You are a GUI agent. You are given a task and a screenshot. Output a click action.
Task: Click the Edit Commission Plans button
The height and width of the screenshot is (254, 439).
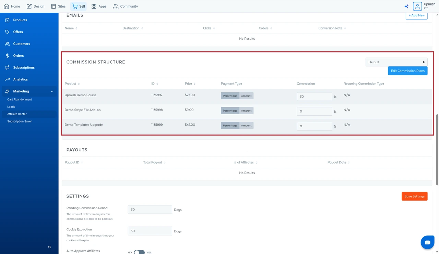pos(408,71)
